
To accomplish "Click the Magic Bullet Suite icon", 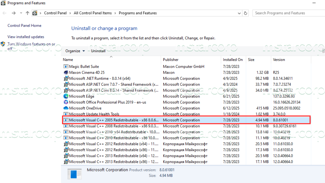I will click(x=66, y=66).
